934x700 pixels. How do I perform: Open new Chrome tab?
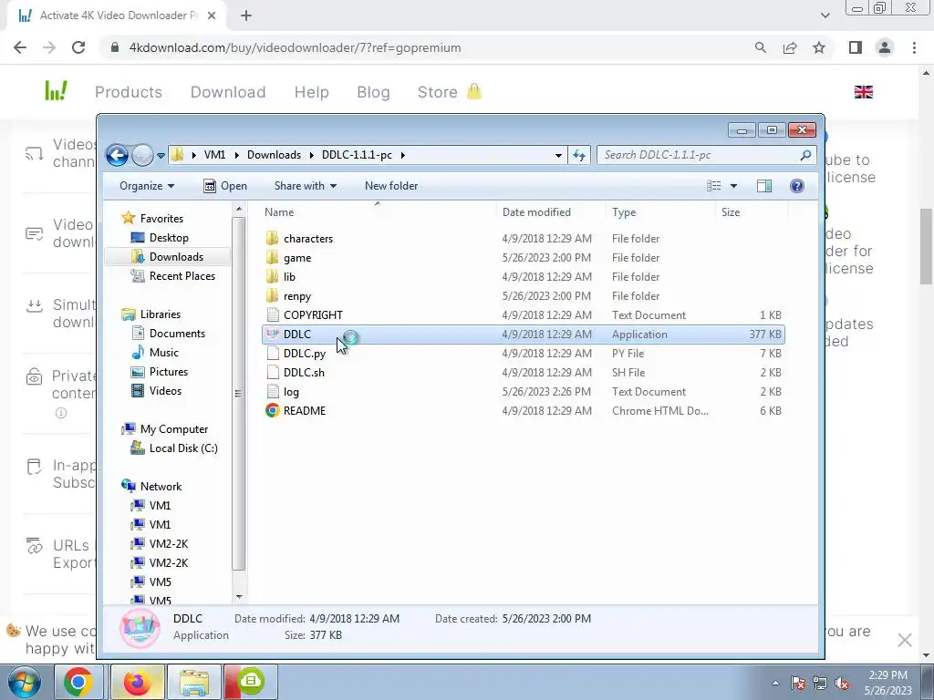pyautogui.click(x=246, y=15)
